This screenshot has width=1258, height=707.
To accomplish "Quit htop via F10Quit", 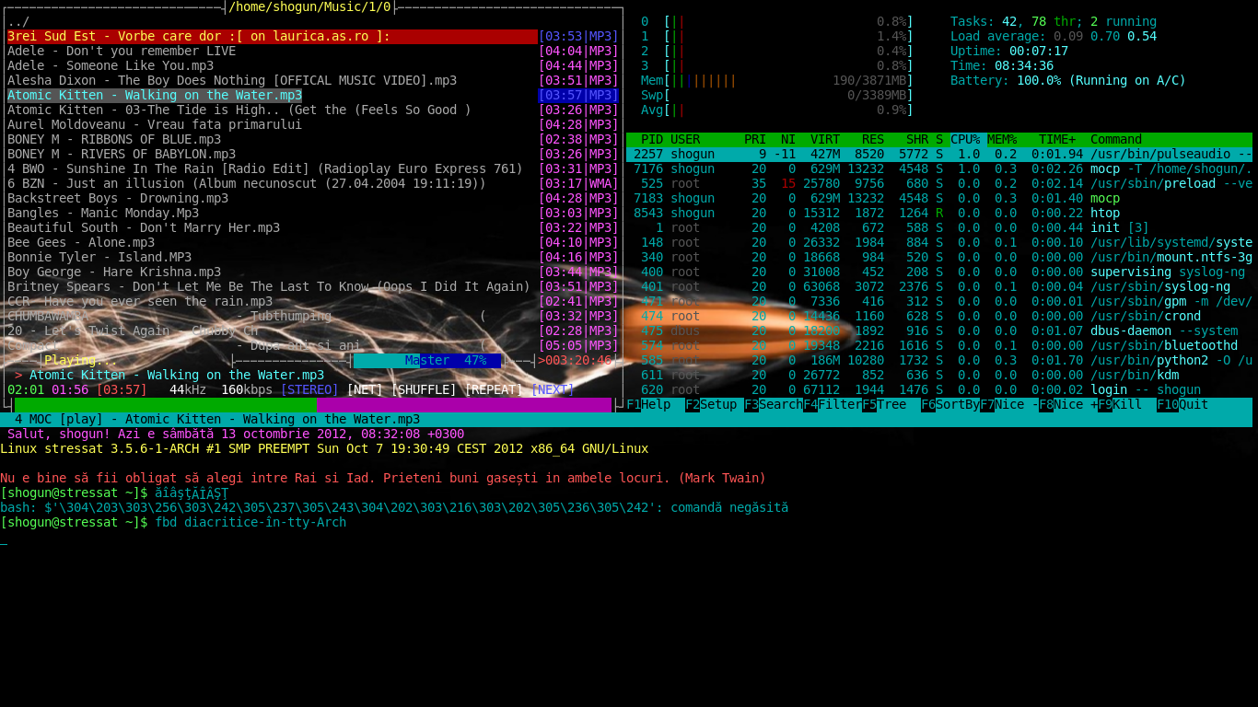I will coord(1184,404).
